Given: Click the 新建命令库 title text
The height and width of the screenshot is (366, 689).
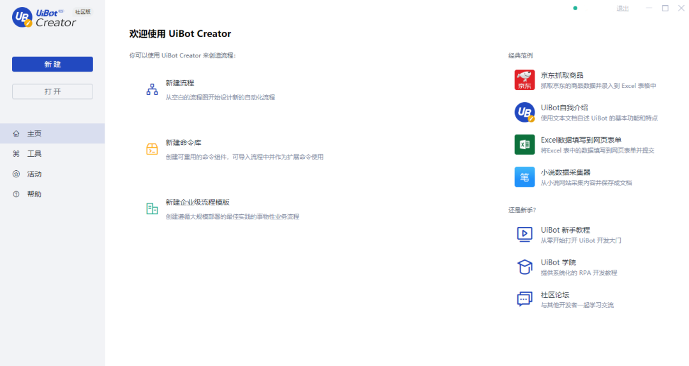Looking at the screenshot, I should pyautogui.click(x=183, y=142).
